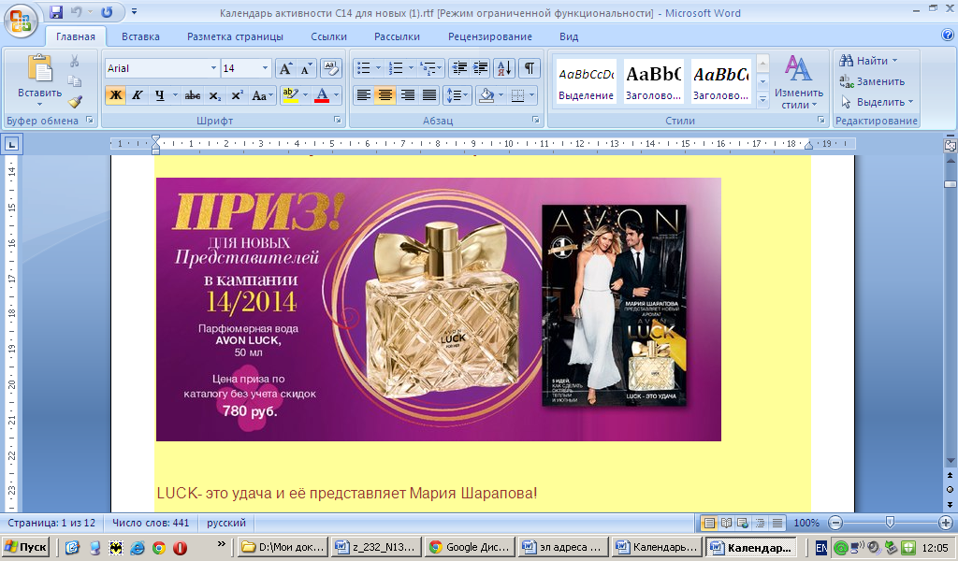This screenshot has width=958, height=561.
Task: Open the Change Case (Аа) dropdown
Action: click(x=263, y=95)
